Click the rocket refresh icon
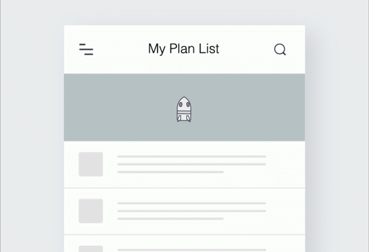 pos(184,109)
